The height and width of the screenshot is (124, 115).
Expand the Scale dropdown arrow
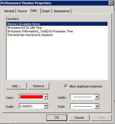click(46, 106)
